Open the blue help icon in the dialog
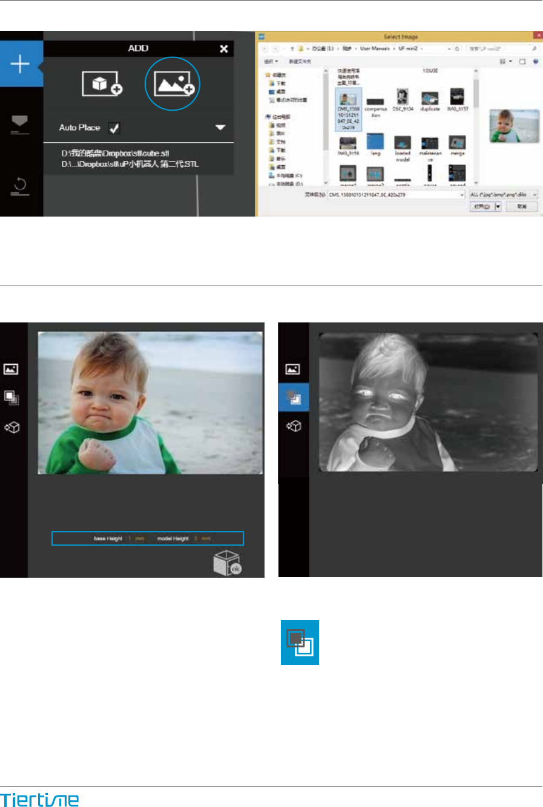 (x=536, y=62)
